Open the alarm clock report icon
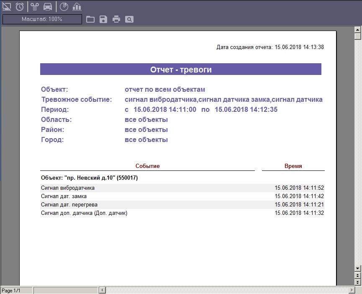Image resolution: width=362 pixels, height=294 pixels. [20, 6]
